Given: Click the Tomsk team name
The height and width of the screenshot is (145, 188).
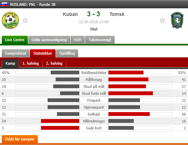Looking at the screenshot, I should [x=117, y=14].
